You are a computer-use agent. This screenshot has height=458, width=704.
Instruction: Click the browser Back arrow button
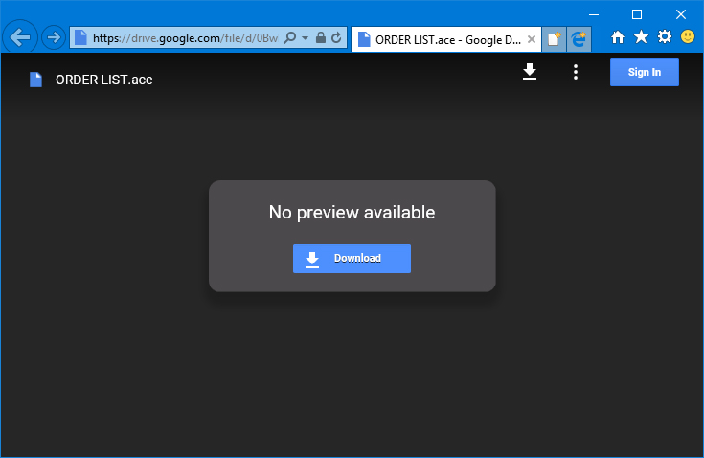[20, 38]
